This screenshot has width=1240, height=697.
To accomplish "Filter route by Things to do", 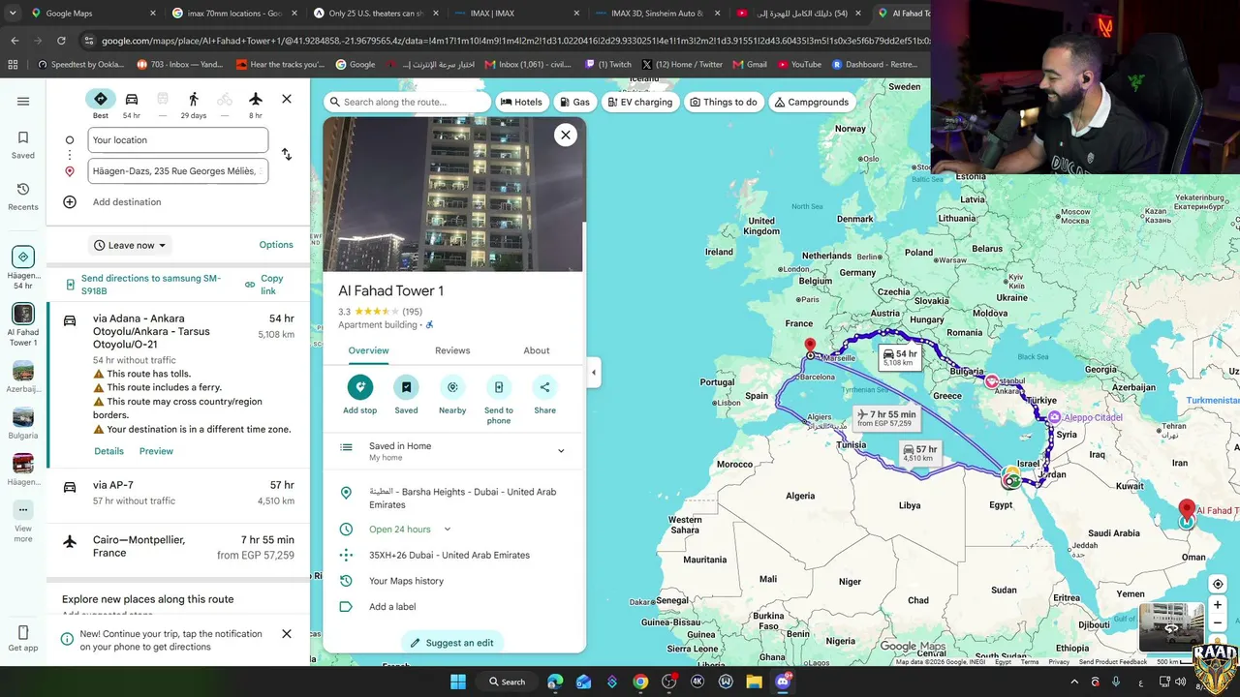I will click(x=724, y=102).
